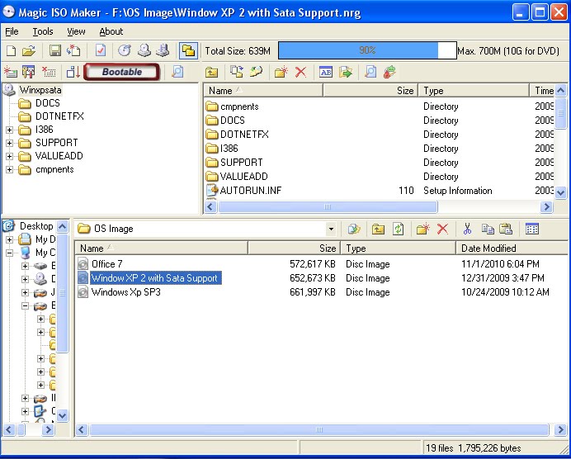Click the Add boot image icon
The height and width of the screenshot is (459, 571).
[11, 72]
